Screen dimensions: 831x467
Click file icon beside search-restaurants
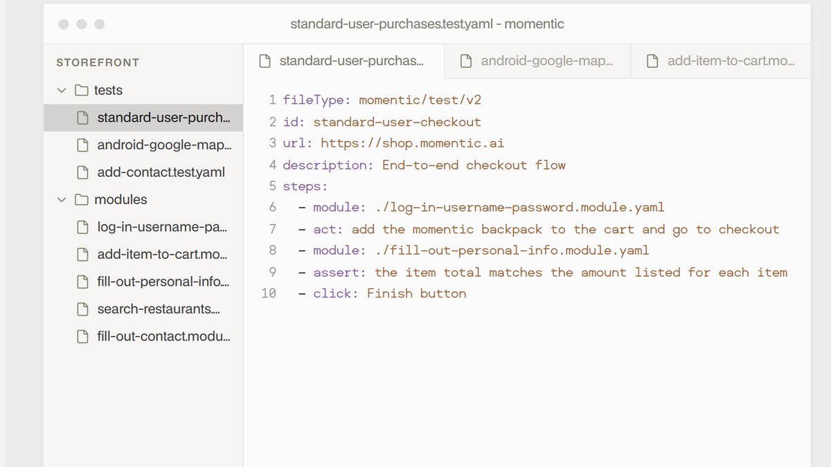[83, 309]
